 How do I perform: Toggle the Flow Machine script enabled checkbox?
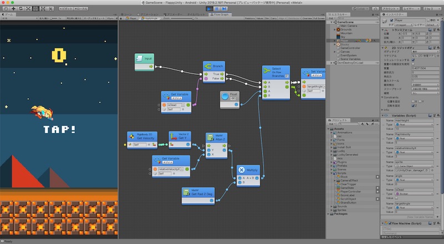click(390, 223)
